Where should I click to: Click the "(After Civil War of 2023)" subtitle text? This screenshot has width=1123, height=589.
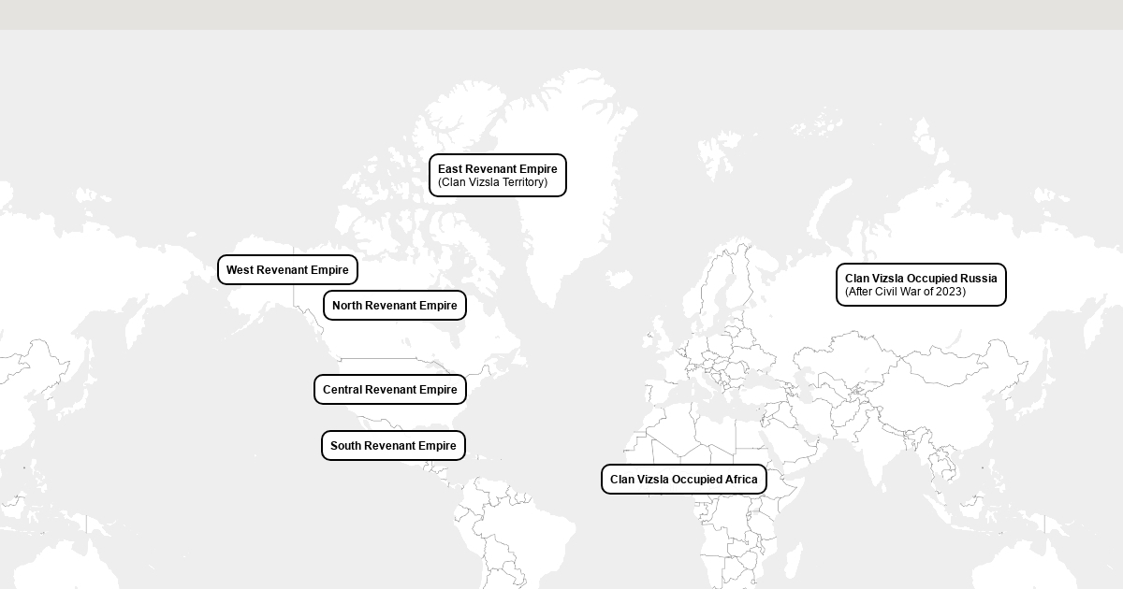pos(905,292)
